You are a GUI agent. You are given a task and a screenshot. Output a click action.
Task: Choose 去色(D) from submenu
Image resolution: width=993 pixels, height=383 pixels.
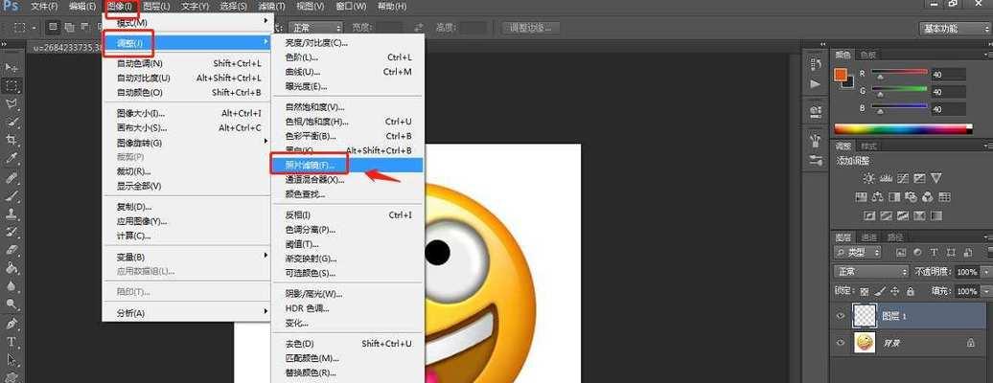click(348, 344)
